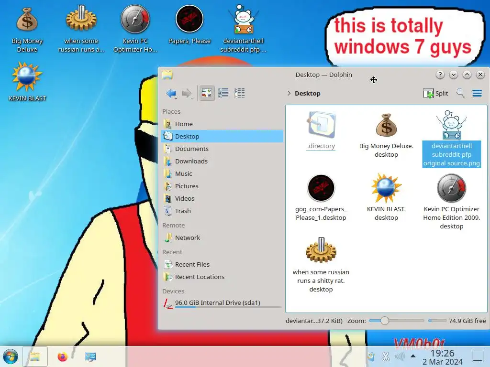Open Papers, Please desktop shortcut
Screen dimensions: 490x367
[189, 19]
